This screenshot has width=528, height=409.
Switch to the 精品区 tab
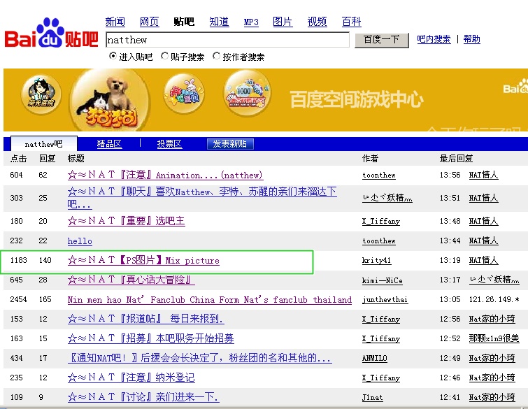(109, 144)
